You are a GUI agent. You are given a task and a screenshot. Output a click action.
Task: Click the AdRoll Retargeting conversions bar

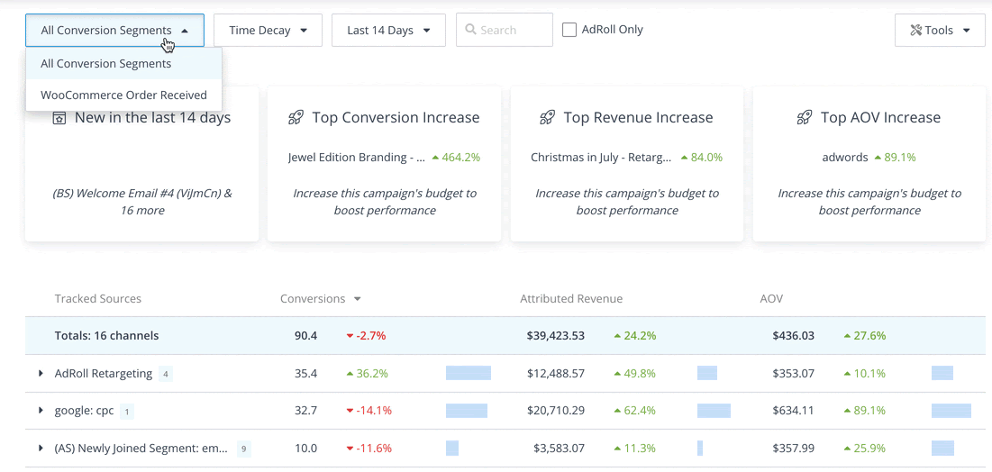click(x=469, y=373)
